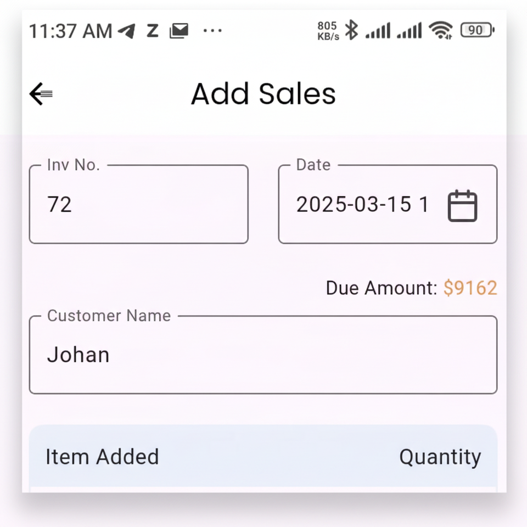Click the Inv No. input field
This screenshot has height=527, width=527.
tap(138, 205)
